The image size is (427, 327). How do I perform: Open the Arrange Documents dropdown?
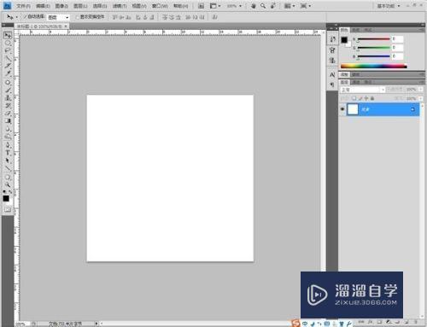290,6
